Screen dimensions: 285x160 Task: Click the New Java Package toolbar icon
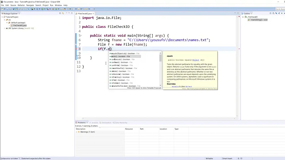click(x=53, y=9)
